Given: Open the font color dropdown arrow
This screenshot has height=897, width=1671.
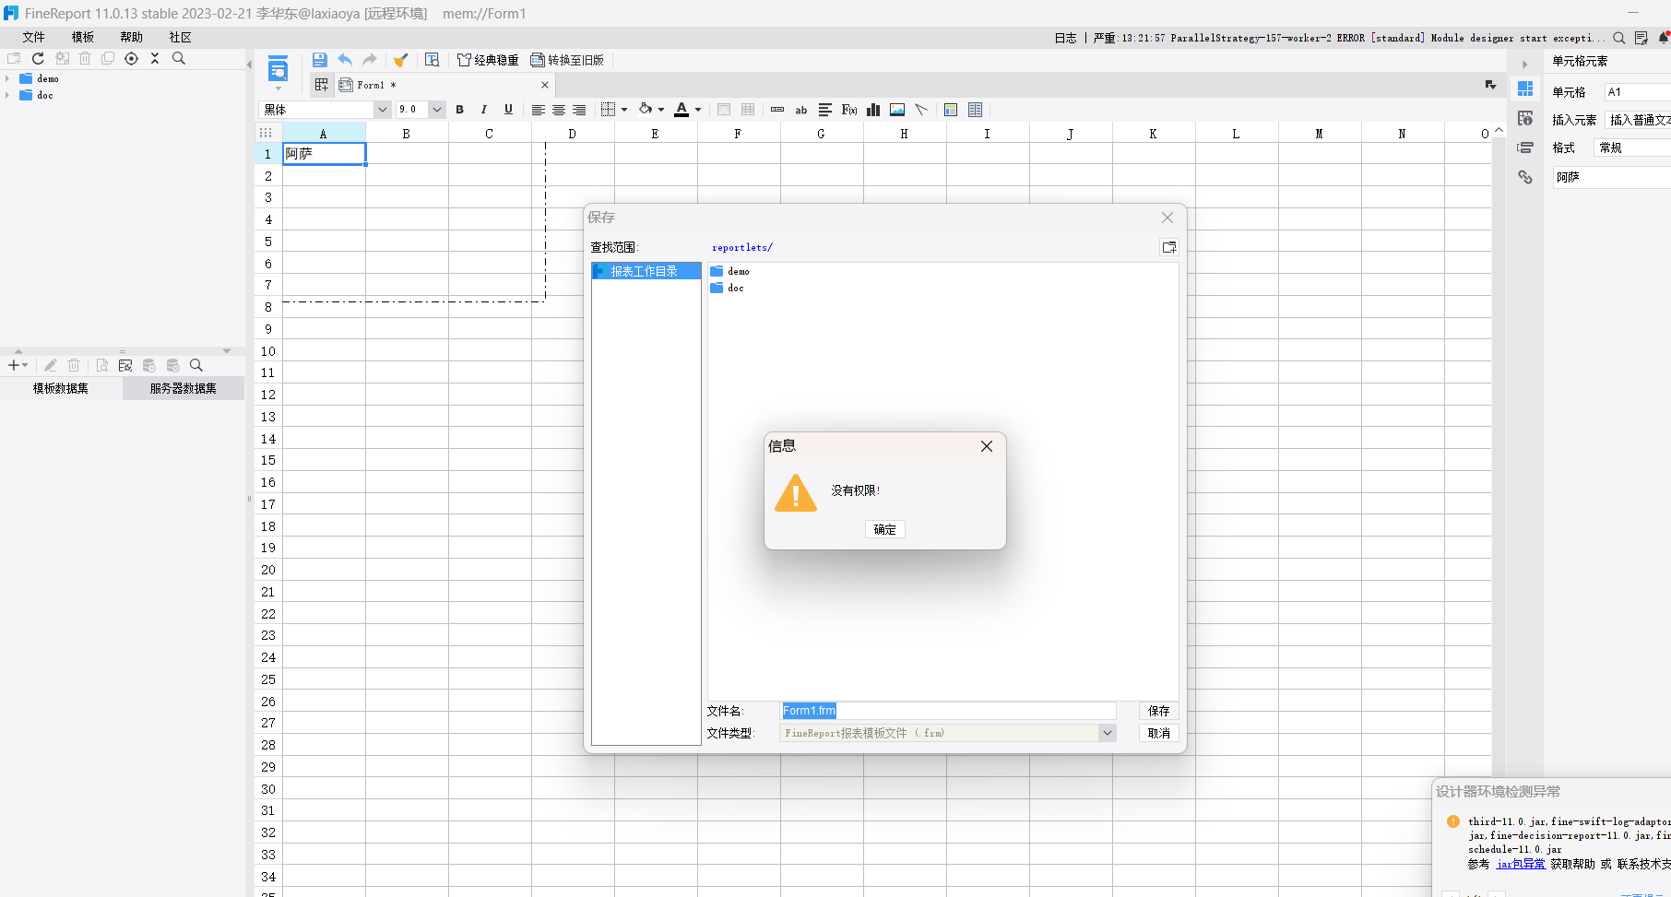Looking at the screenshot, I should 698,110.
